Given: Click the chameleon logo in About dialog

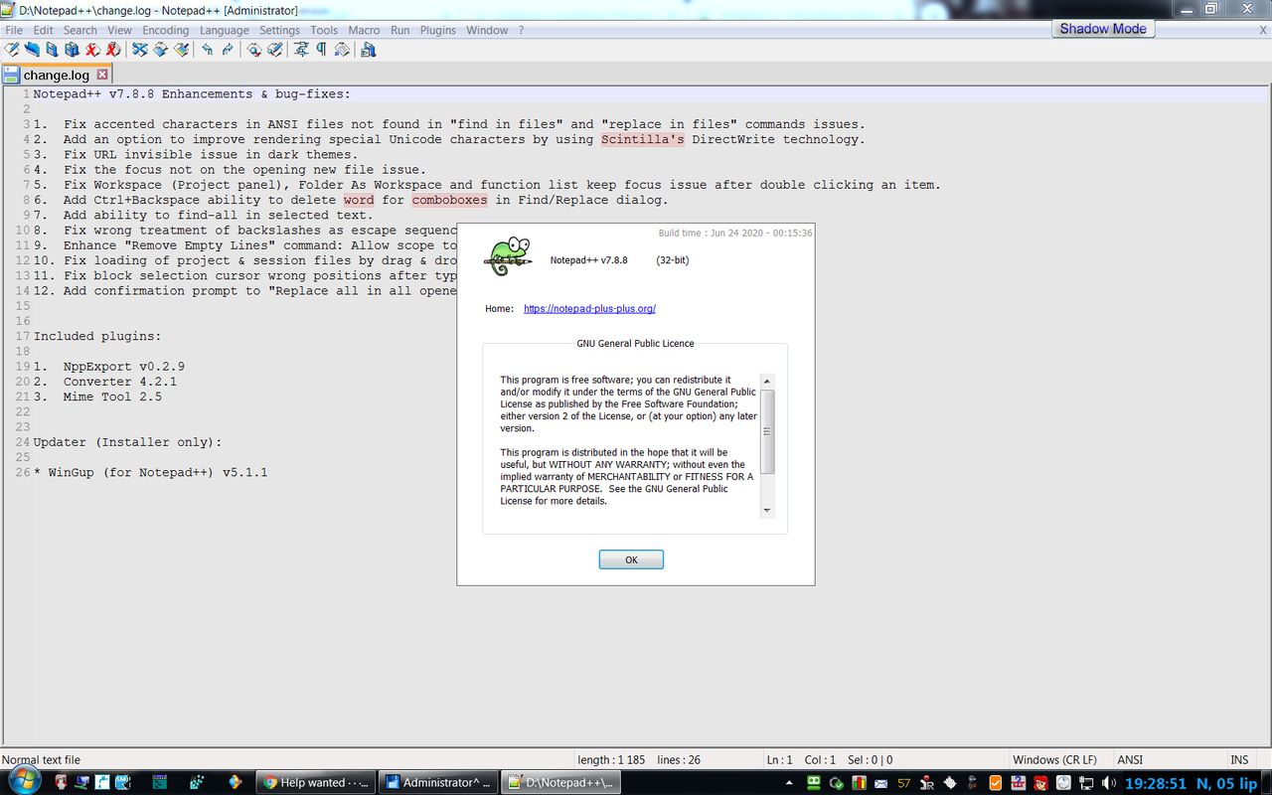Looking at the screenshot, I should [510, 256].
